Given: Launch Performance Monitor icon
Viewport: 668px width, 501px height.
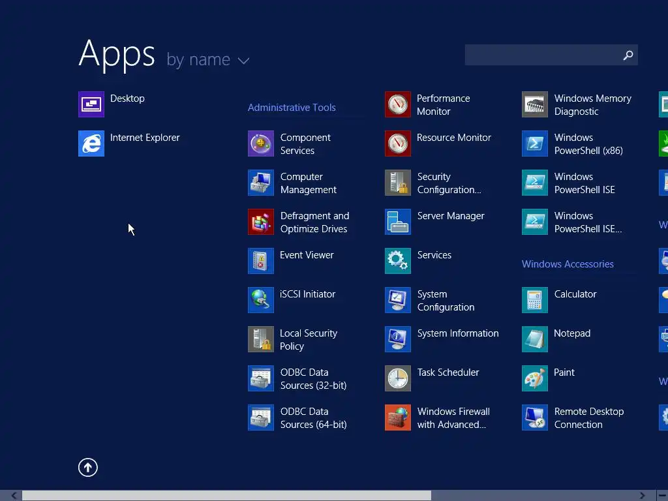Looking at the screenshot, I should 398,104.
